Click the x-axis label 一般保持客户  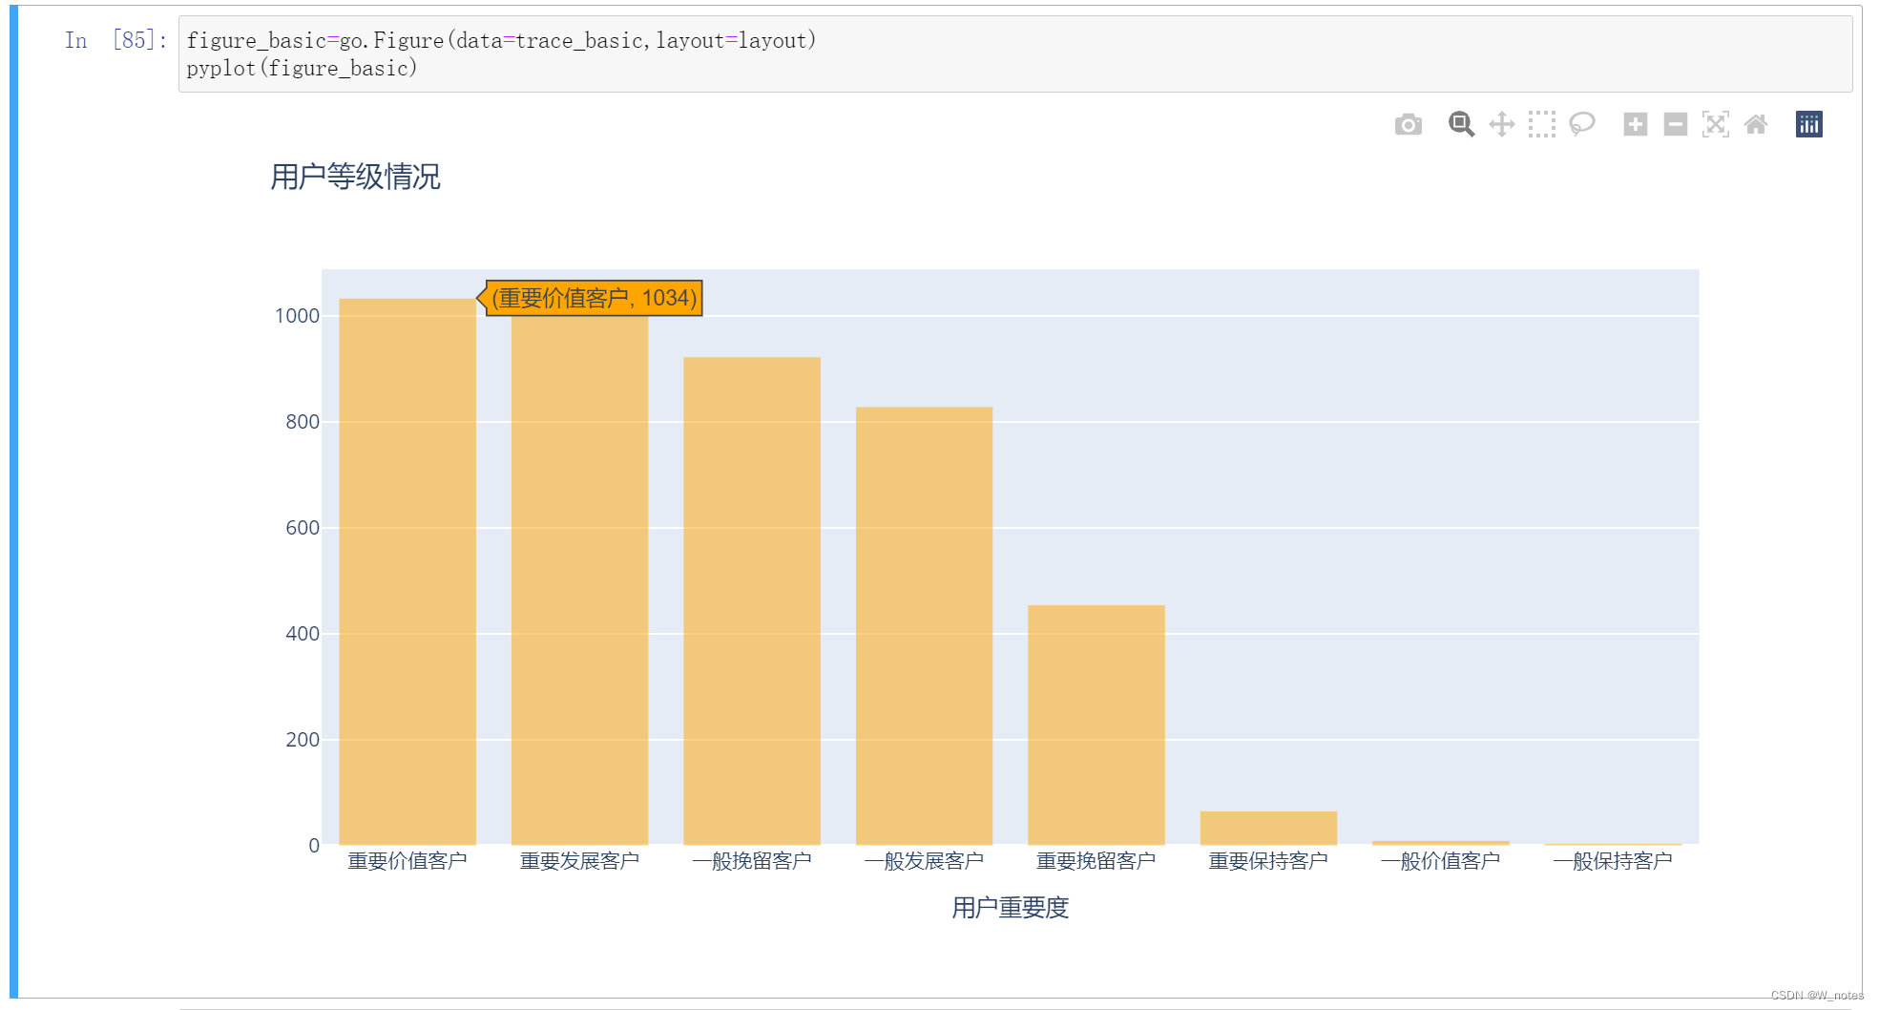point(1613,861)
